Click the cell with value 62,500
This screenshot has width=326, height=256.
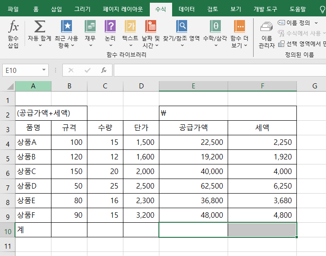194,186
